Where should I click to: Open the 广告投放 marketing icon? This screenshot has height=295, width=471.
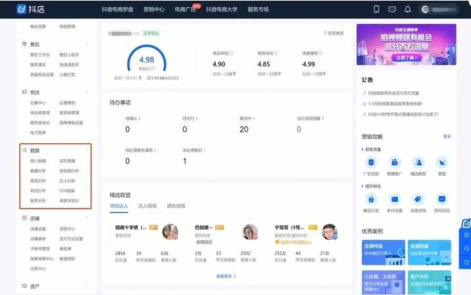371,162
